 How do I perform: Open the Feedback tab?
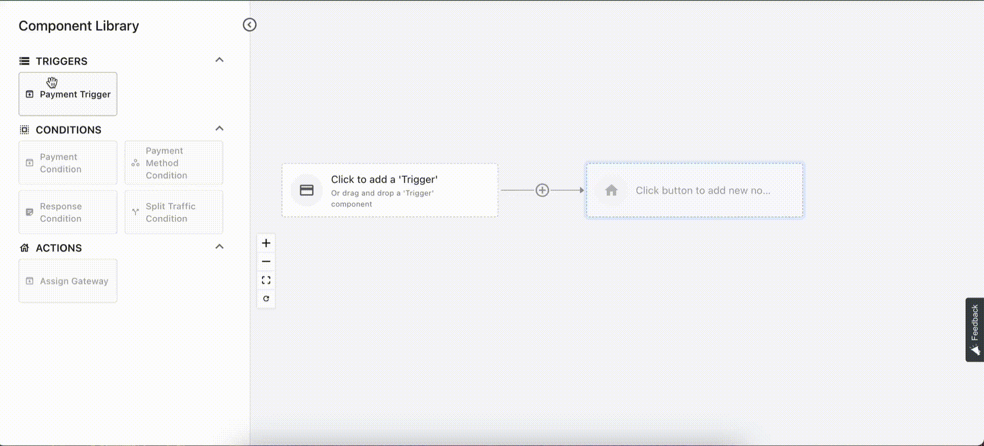click(975, 330)
